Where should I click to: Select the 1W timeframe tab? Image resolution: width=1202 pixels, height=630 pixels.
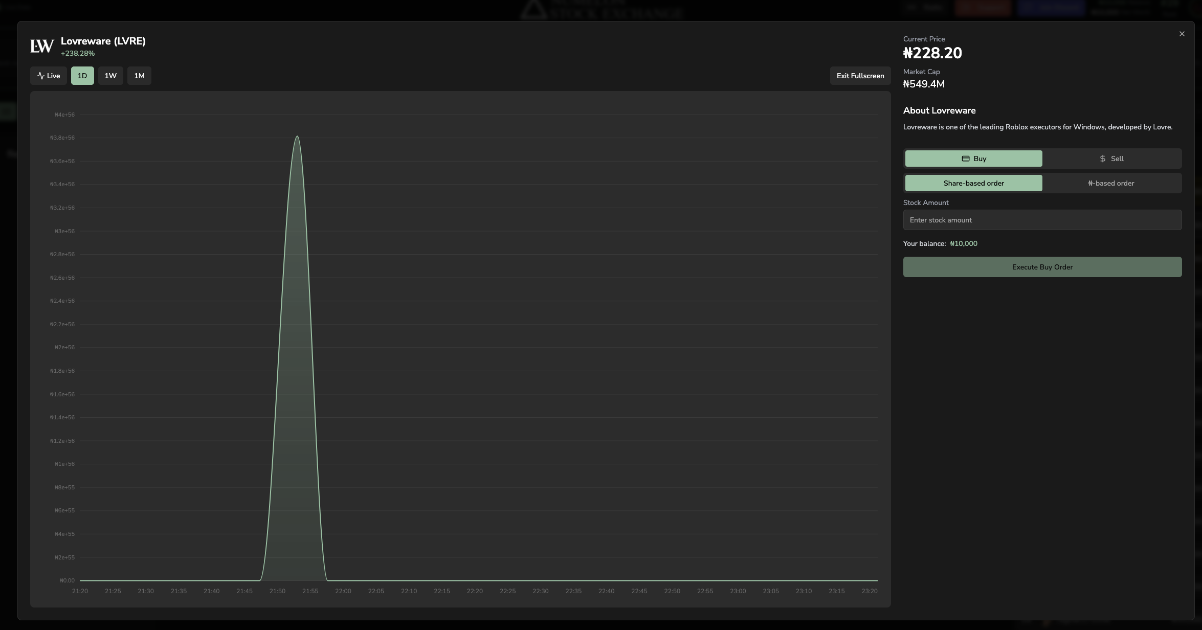click(x=110, y=76)
